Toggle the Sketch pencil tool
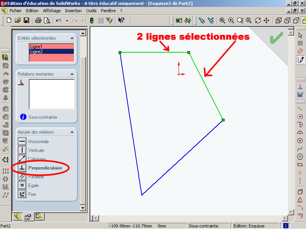This screenshot has width=306, height=229. tap(300, 60)
